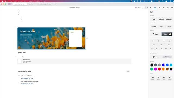Enable Focus decoration
This screenshot has height=98, width=174.
(x=155, y=57)
